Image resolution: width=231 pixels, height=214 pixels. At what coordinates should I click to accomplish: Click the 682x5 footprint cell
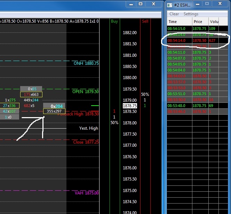29,106
